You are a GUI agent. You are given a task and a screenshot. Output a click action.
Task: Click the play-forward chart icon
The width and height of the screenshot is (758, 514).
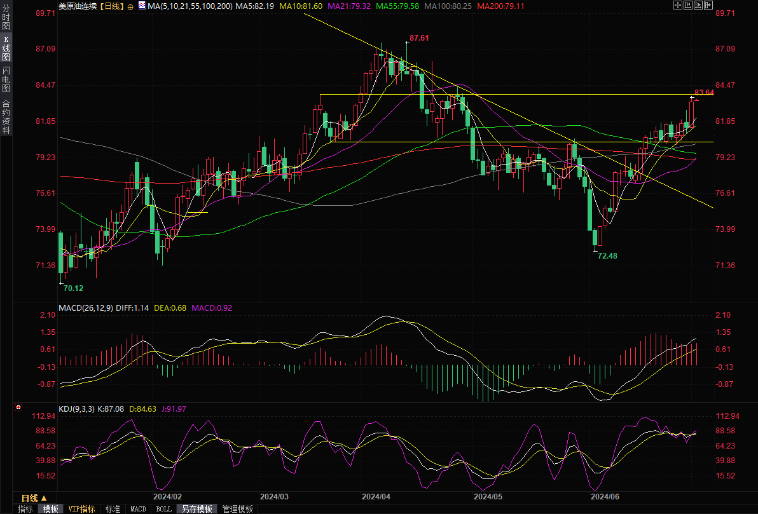[699, 5]
